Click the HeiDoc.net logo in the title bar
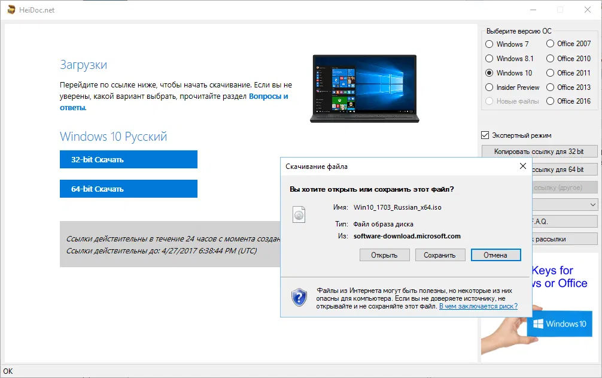The image size is (602, 378). click(10, 10)
